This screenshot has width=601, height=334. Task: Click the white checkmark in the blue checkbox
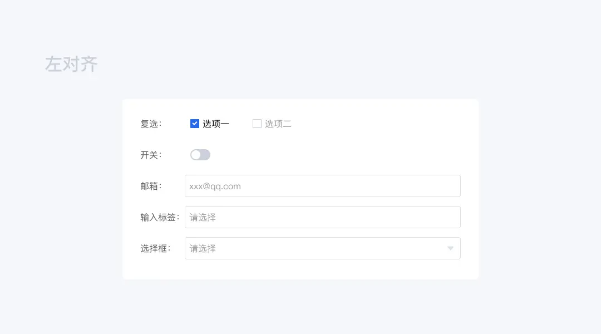[x=195, y=124]
